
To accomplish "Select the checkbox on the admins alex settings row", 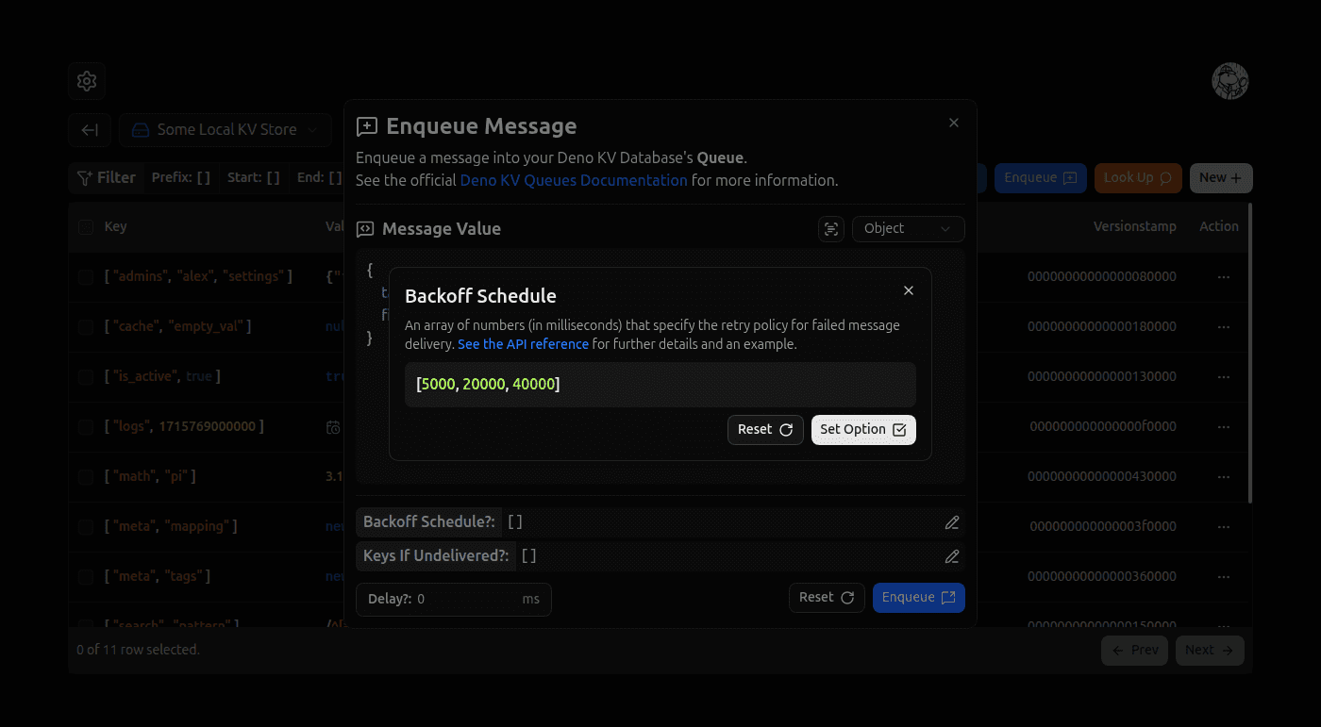I will (85, 276).
